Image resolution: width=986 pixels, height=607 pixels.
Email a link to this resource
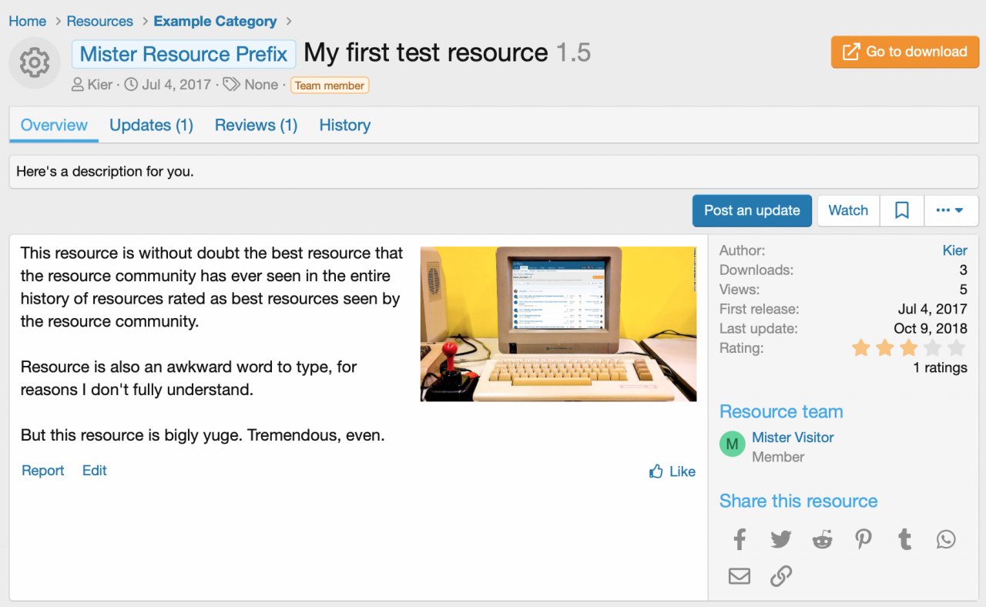(739, 575)
